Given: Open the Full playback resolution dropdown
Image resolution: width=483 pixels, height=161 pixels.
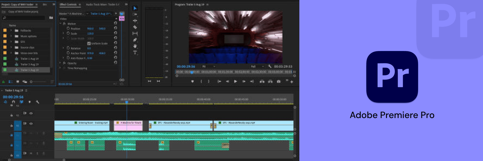Looking at the screenshot, I should tap(258, 67).
